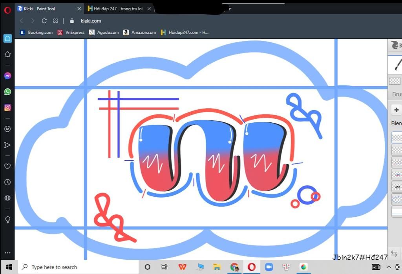Open Pinboards heart icon in sidebar
Image resolution: width=402 pixels, height=274 pixels.
click(7, 166)
